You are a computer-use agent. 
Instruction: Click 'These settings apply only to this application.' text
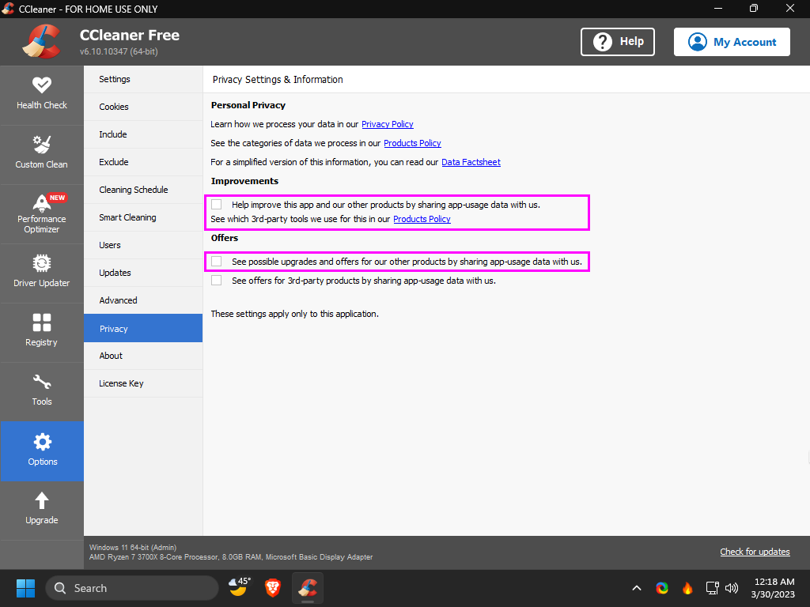(x=294, y=314)
